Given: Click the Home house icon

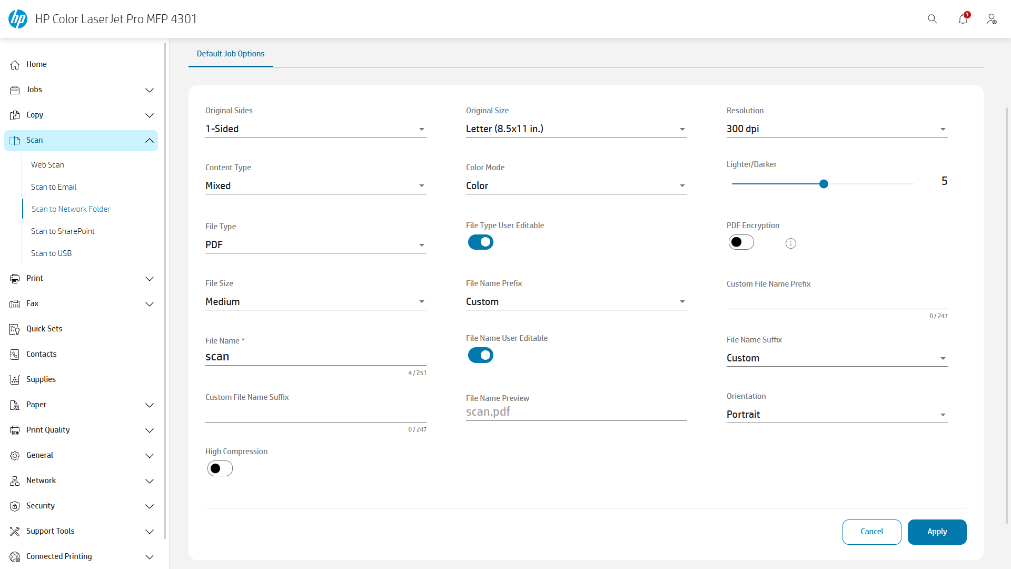Looking at the screenshot, I should 15,64.
